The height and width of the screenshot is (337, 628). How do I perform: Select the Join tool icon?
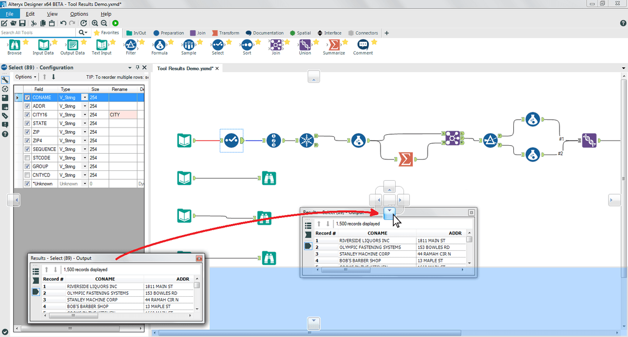pyautogui.click(x=276, y=45)
